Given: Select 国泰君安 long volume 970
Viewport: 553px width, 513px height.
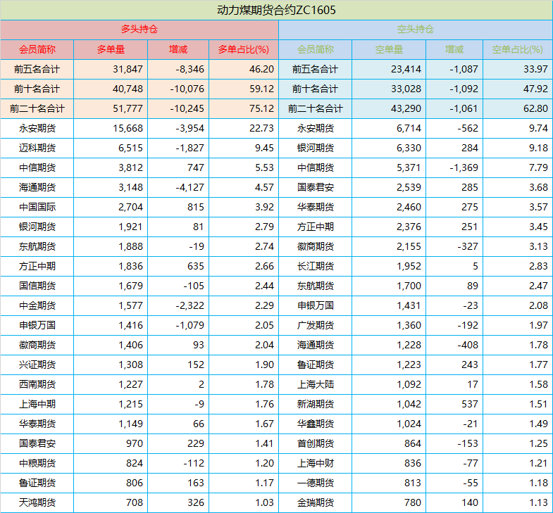Looking at the screenshot, I should 135,444.
